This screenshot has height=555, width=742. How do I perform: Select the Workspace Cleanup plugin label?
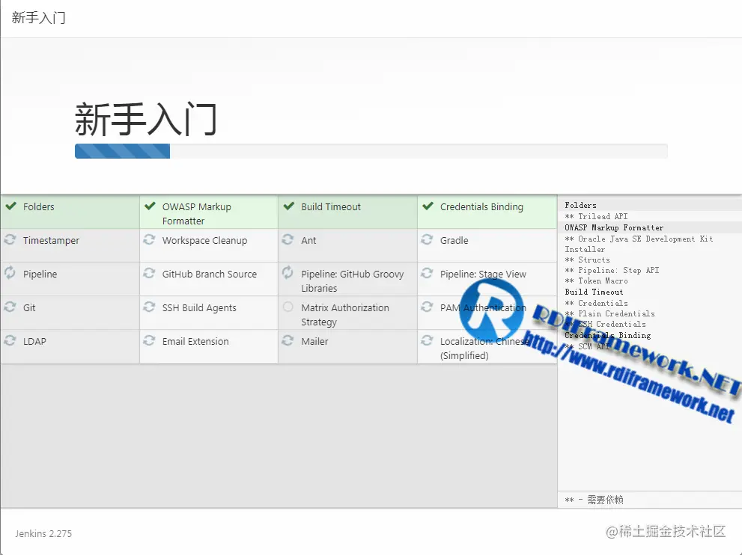[x=204, y=240]
